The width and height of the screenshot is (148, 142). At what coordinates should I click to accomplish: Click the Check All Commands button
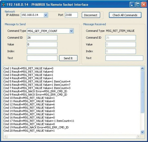click(125, 15)
